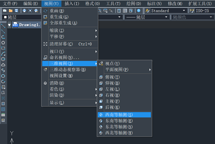
Task: Choose 全部重生成(A) menu entry
Action: click(x=70, y=23)
